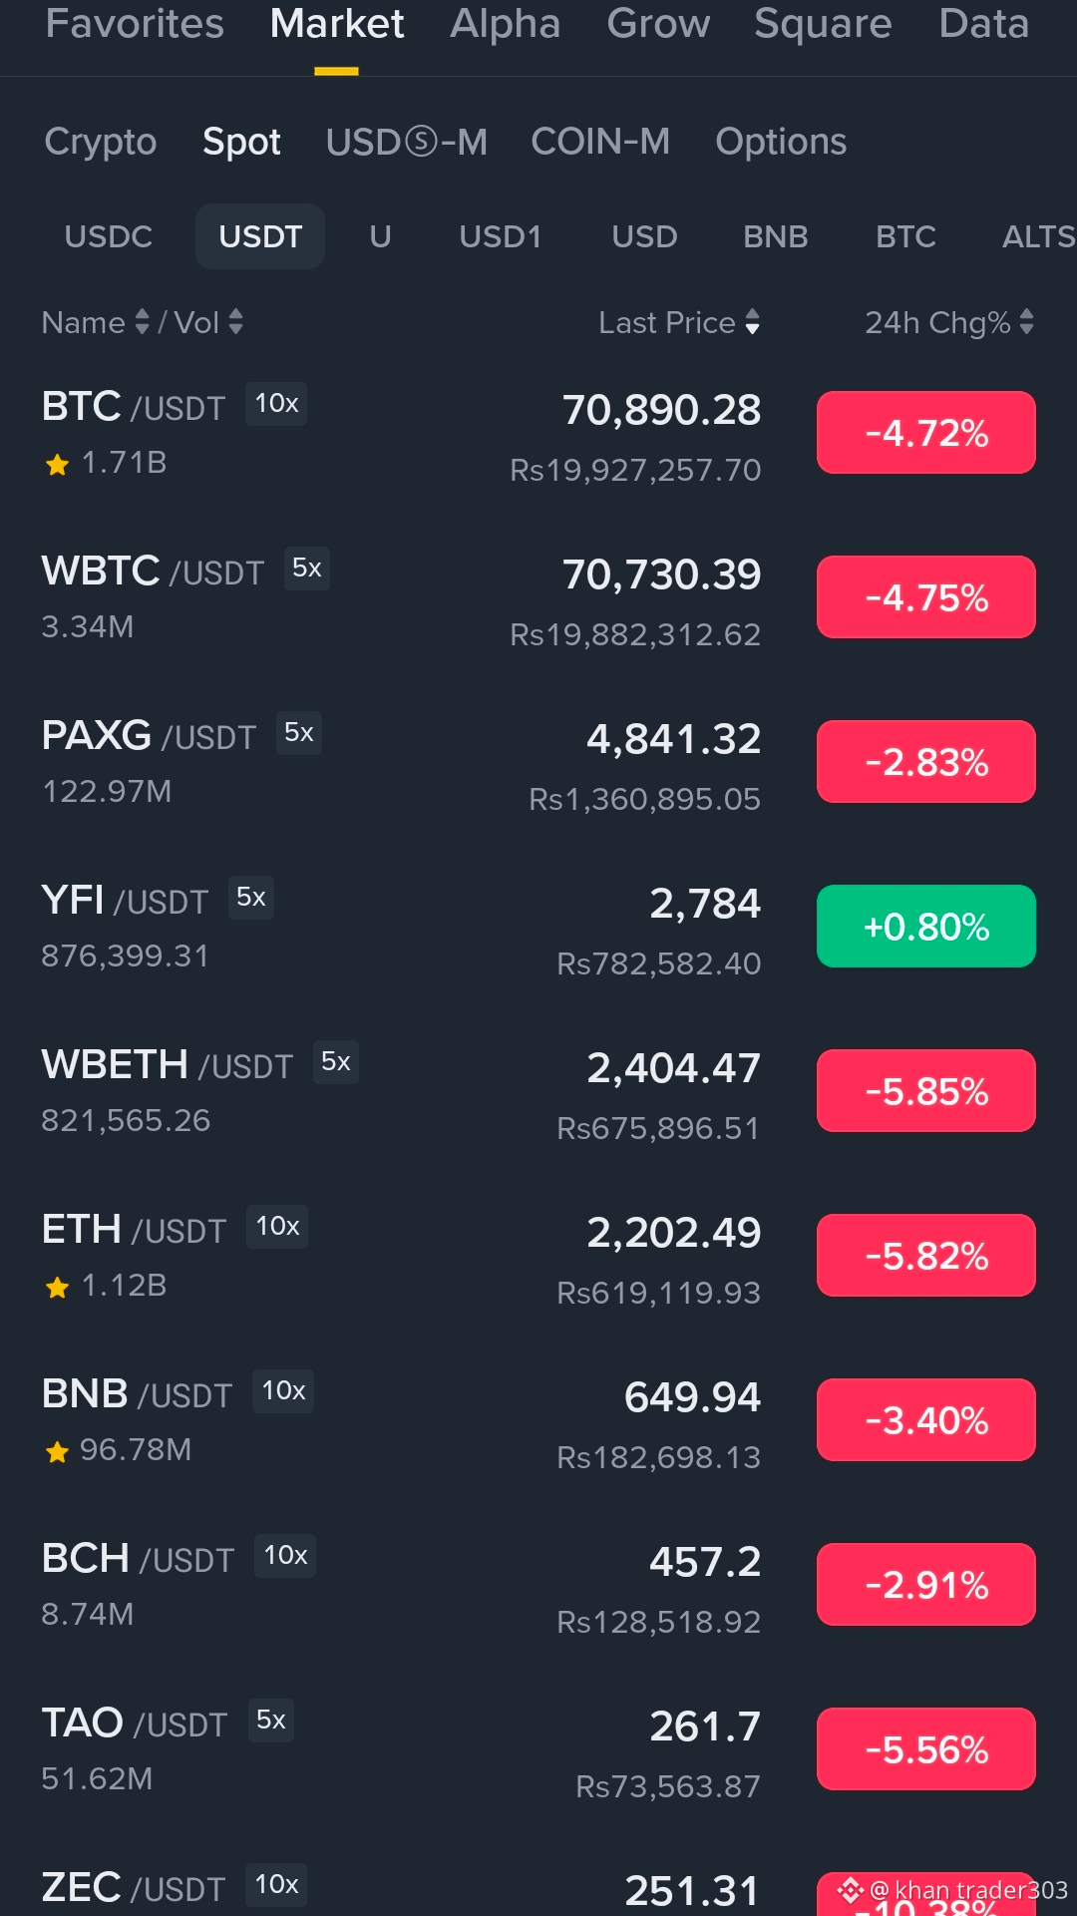Sort by 24h Chg% arrows
Image resolution: width=1077 pixels, height=1916 pixels.
click(x=1027, y=322)
